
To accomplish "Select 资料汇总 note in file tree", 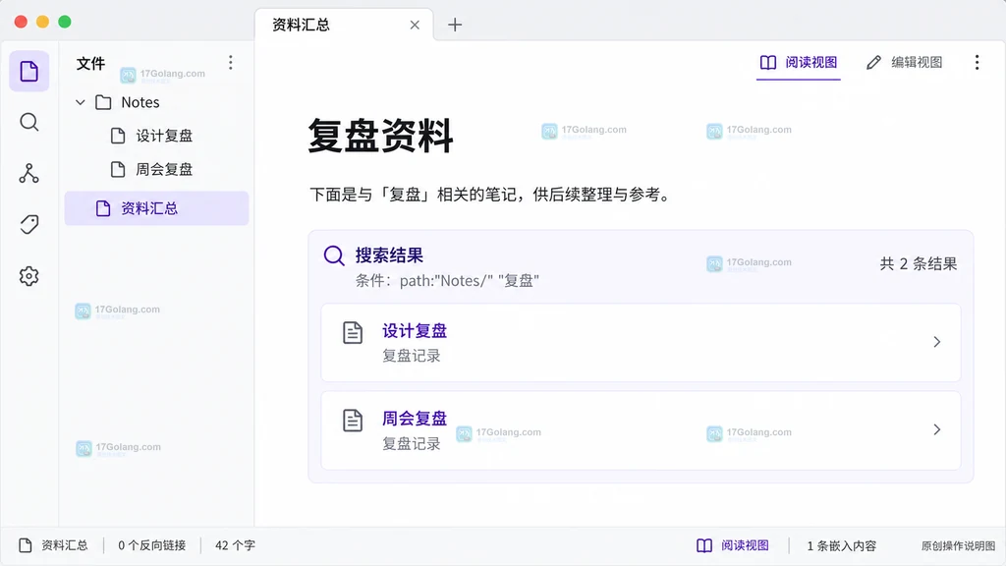I will click(156, 208).
